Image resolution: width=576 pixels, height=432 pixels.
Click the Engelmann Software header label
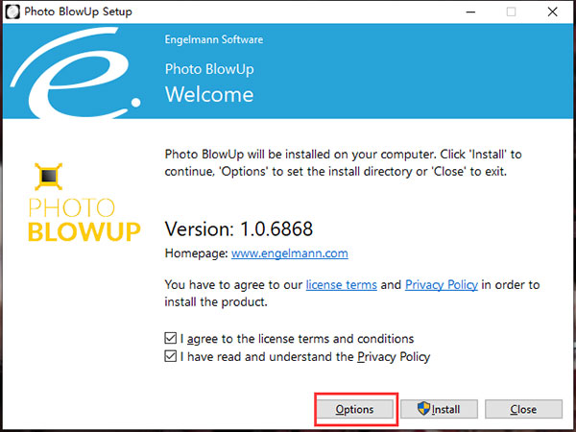click(x=214, y=40)
